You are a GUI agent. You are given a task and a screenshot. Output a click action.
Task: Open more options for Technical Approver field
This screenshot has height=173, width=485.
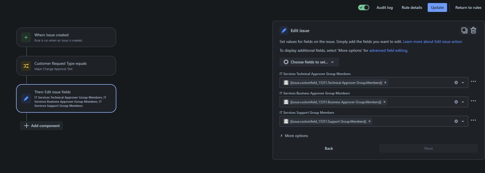pyautogui.click(x=473, y=81)
